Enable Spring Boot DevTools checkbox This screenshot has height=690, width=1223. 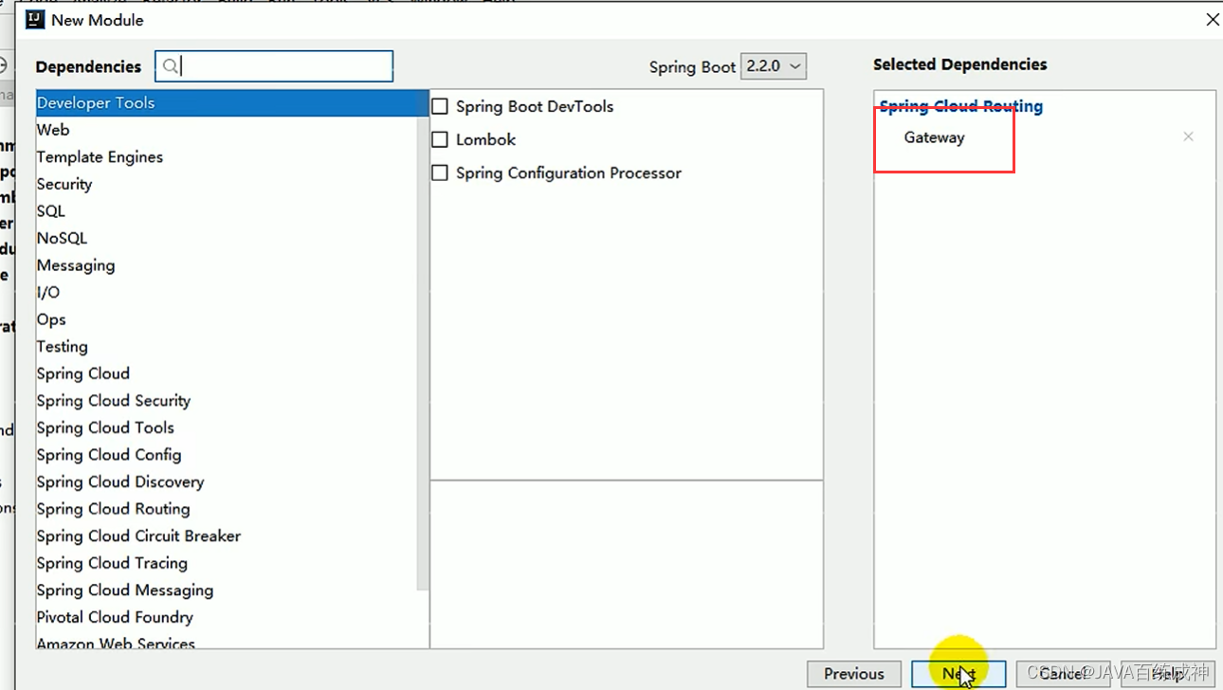[x=440, y=106]
